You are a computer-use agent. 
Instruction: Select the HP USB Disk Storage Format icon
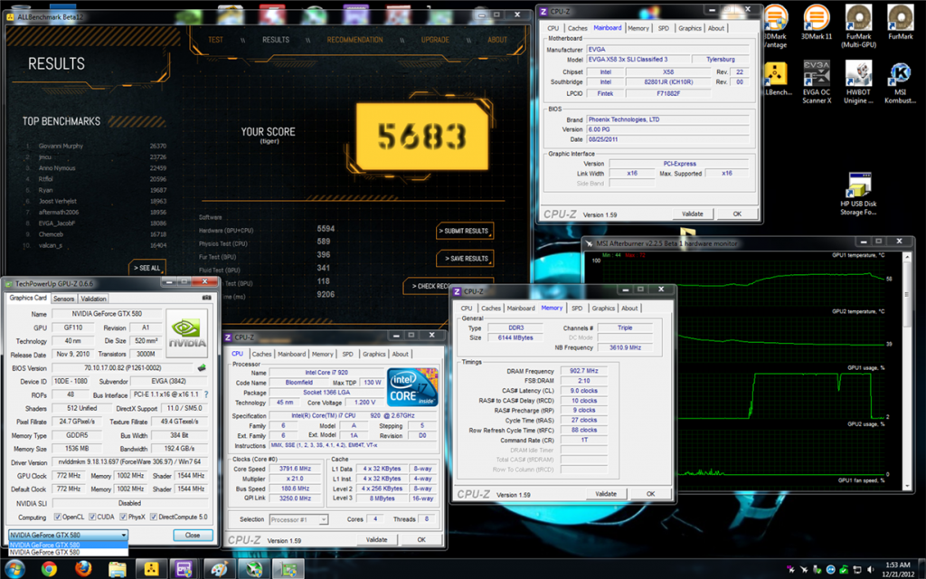[858, 194]
